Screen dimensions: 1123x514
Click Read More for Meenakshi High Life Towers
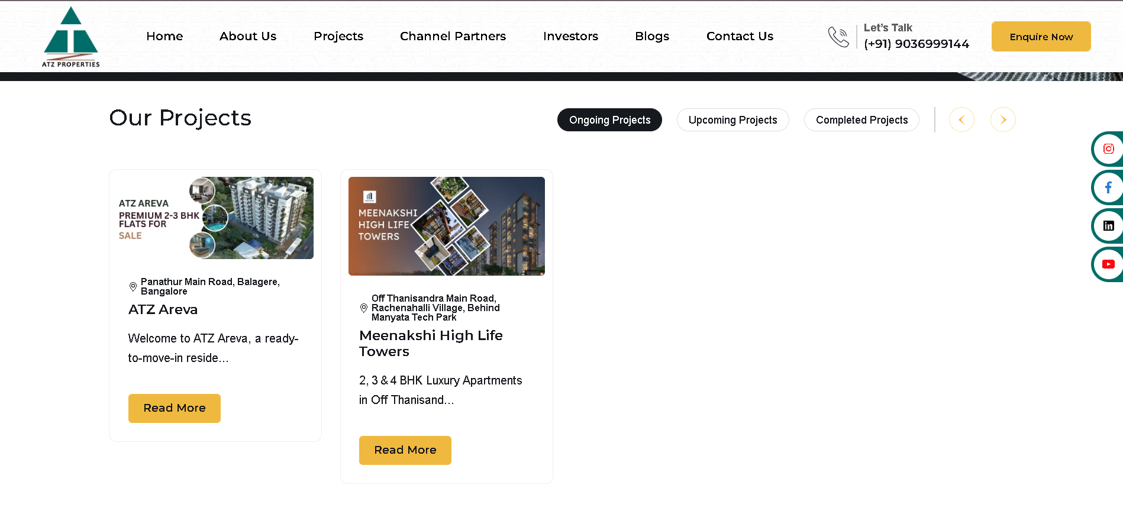[405, 450]
